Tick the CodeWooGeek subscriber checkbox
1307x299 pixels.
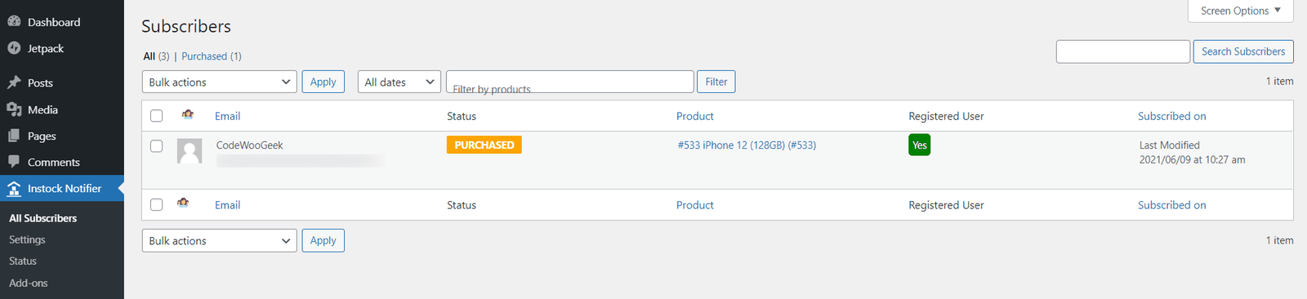[x=157, y=146]
